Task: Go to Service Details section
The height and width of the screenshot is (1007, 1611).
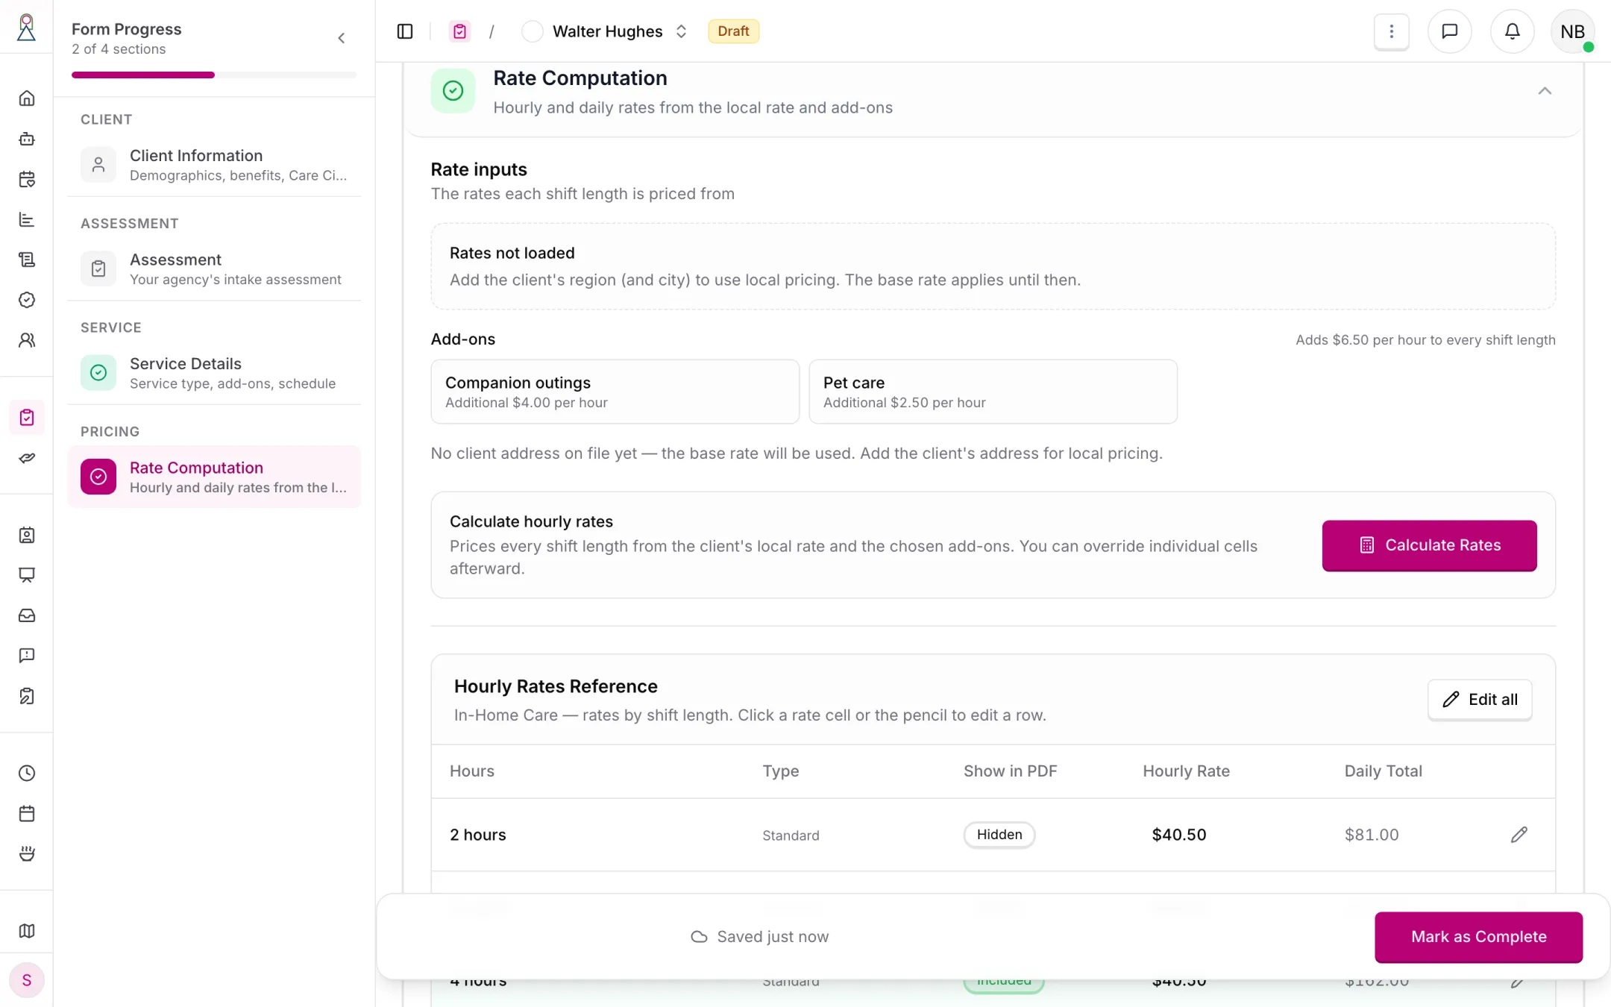Action: click(x=214, y=373)
